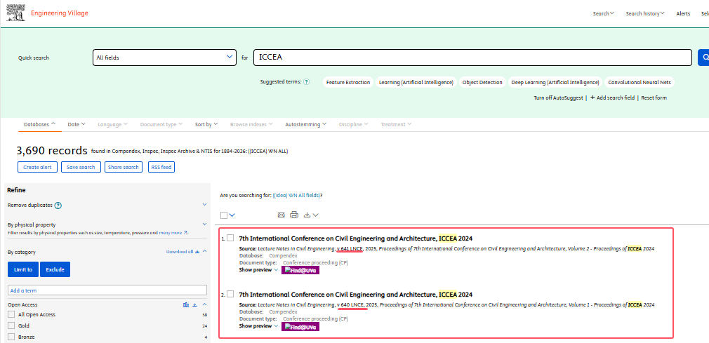This screenshot has width=709, height=343.
Task: Click the ((idea) WN All fields) suggestion link
Action: point(296,195)
